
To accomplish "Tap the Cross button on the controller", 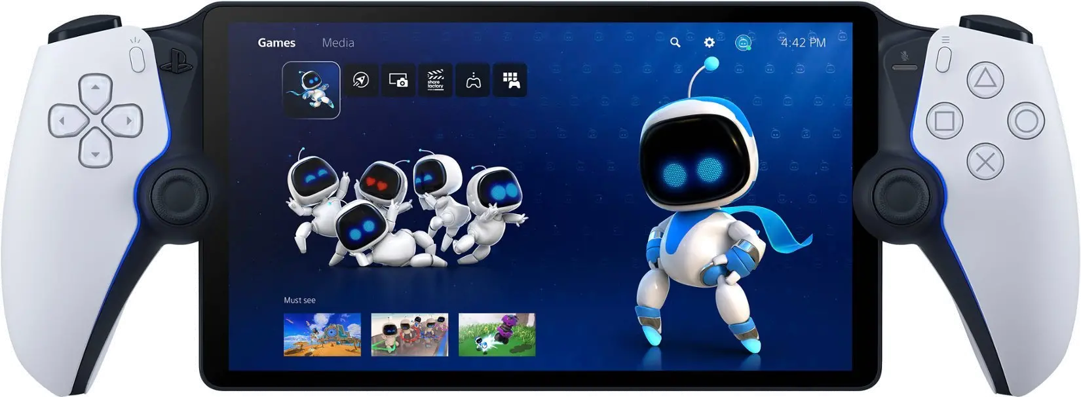I will [985, 162].
